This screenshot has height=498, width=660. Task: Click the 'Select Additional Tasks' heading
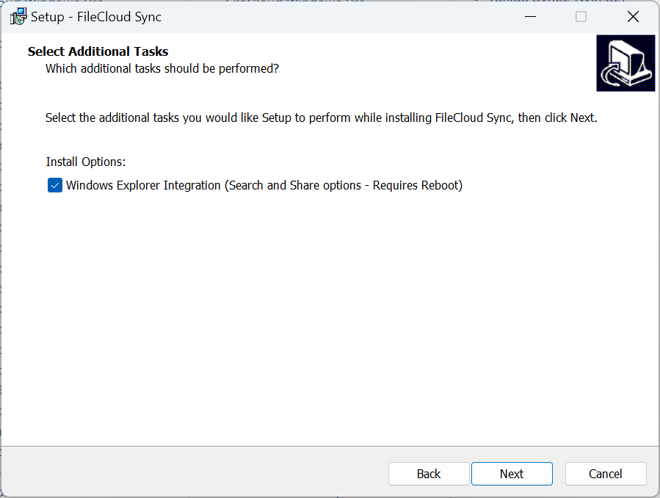[x=98, y=51]
